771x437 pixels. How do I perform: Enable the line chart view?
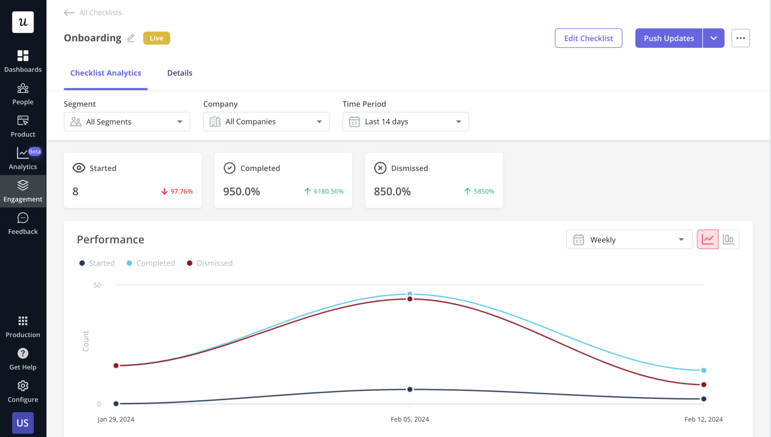click(x=708, y=239)
